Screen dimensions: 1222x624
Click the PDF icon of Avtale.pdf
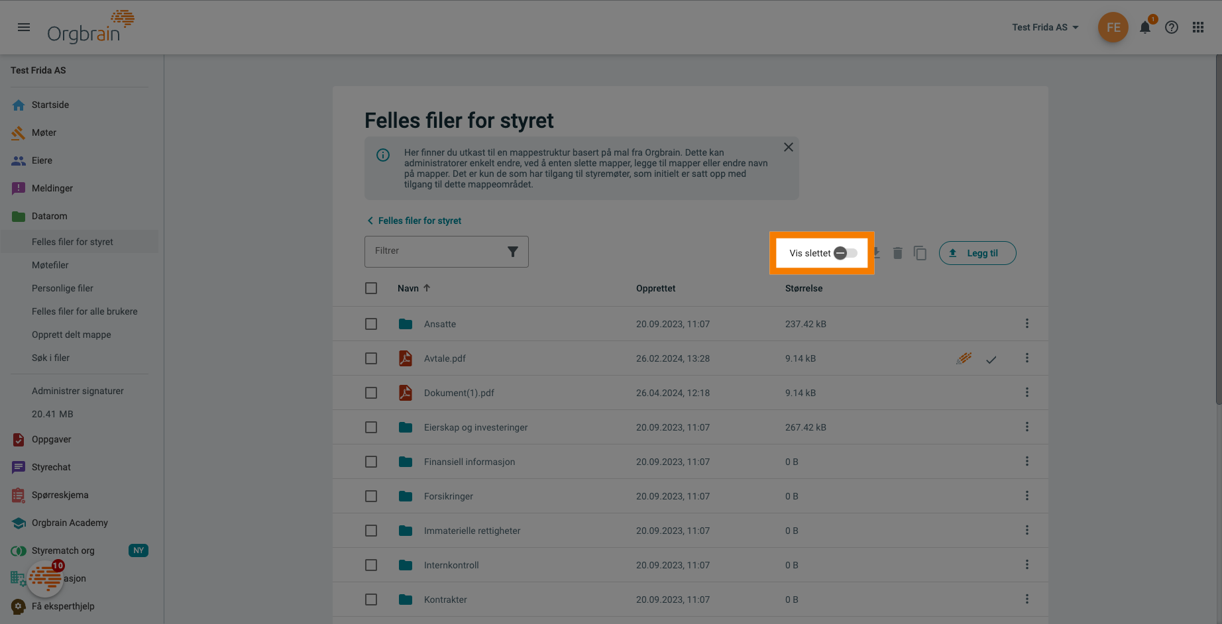pos(406,358)
